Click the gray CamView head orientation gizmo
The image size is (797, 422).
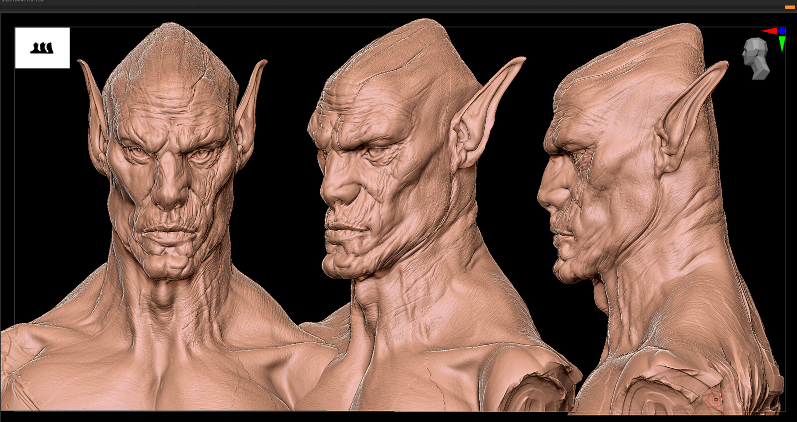click(756, 59)
